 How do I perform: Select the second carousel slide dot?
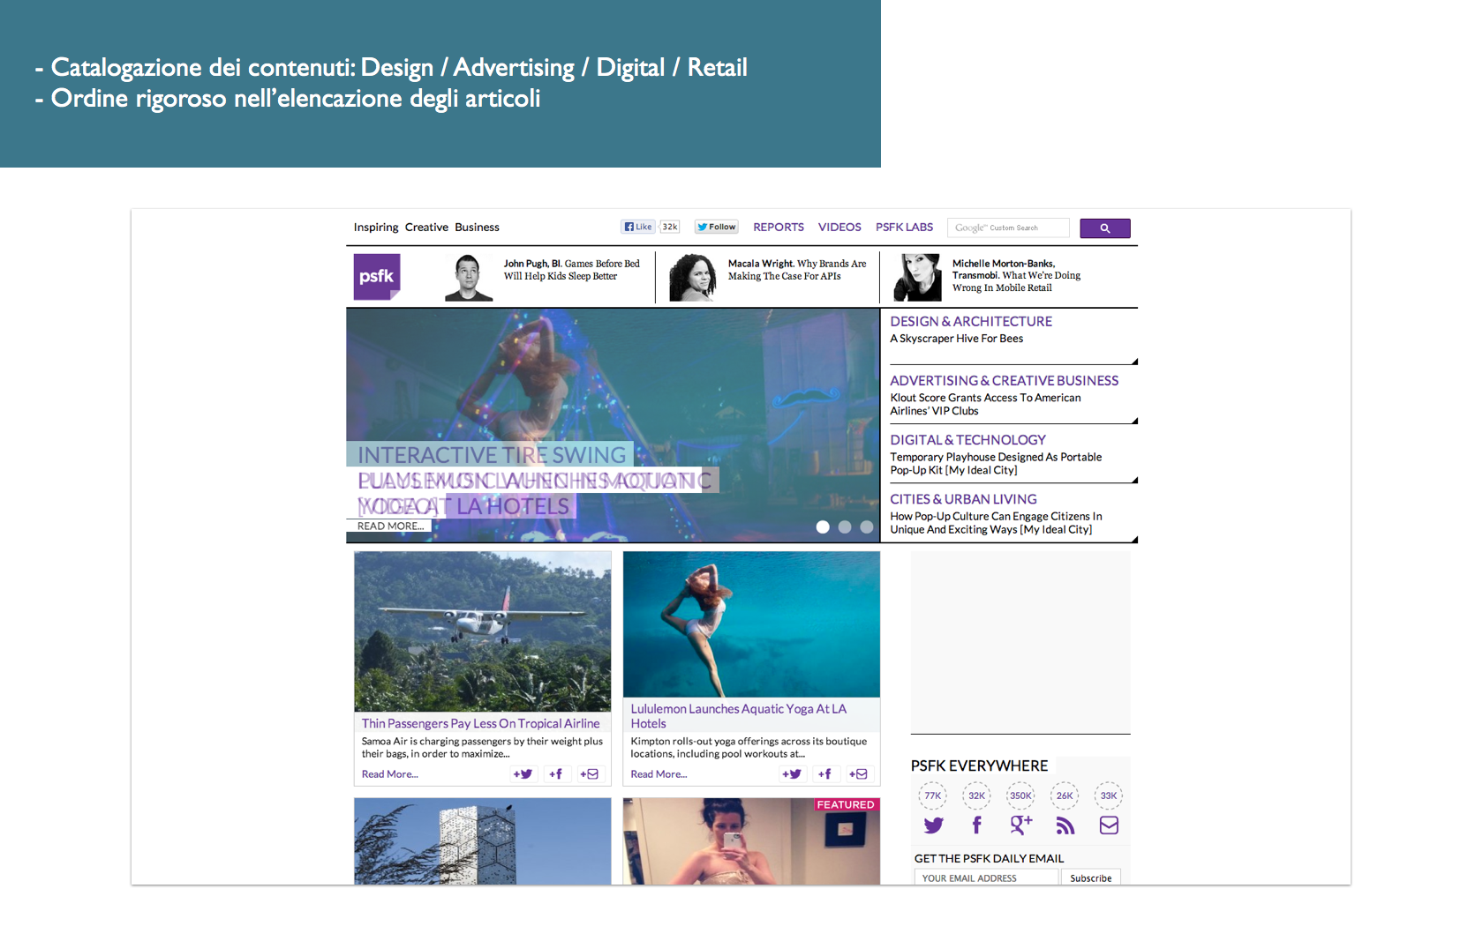[845, 526]
